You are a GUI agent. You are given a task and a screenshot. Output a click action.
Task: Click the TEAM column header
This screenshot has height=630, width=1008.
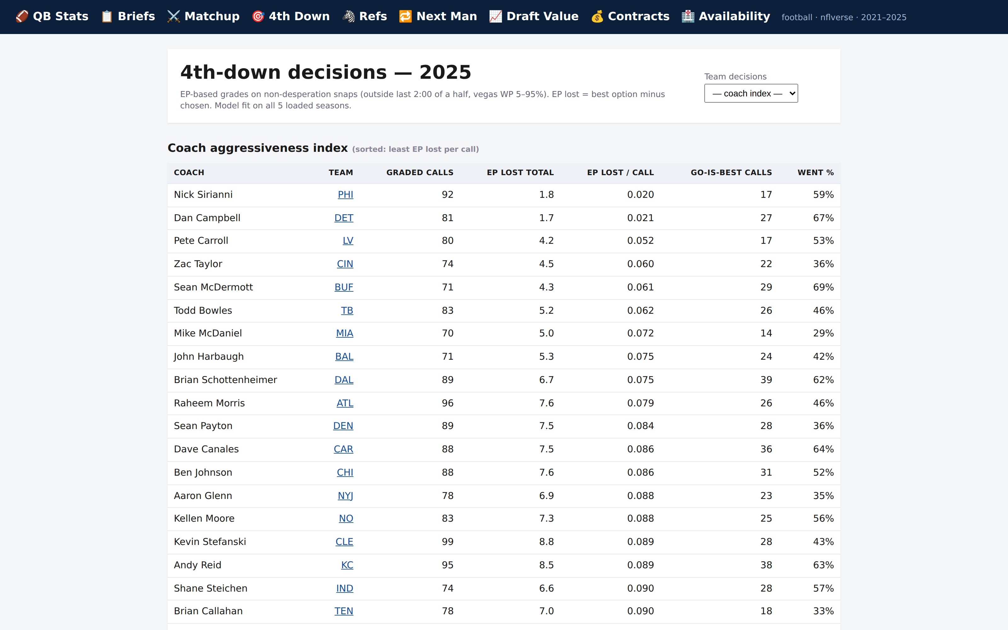341,173
